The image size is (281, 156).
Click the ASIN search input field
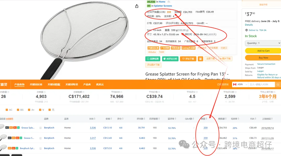click(262, 84)
